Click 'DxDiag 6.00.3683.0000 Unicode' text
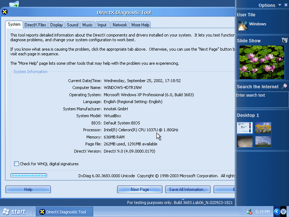 pyautogui.click(x=107, y=176)
